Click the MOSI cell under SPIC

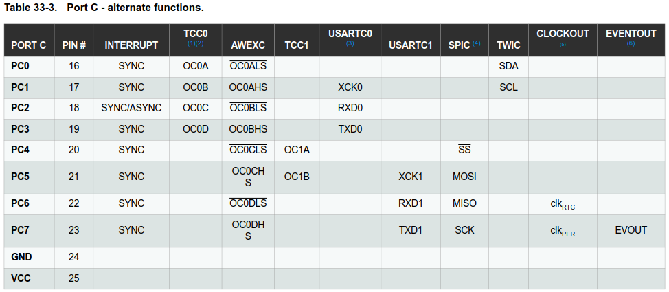tap(464, 177)
